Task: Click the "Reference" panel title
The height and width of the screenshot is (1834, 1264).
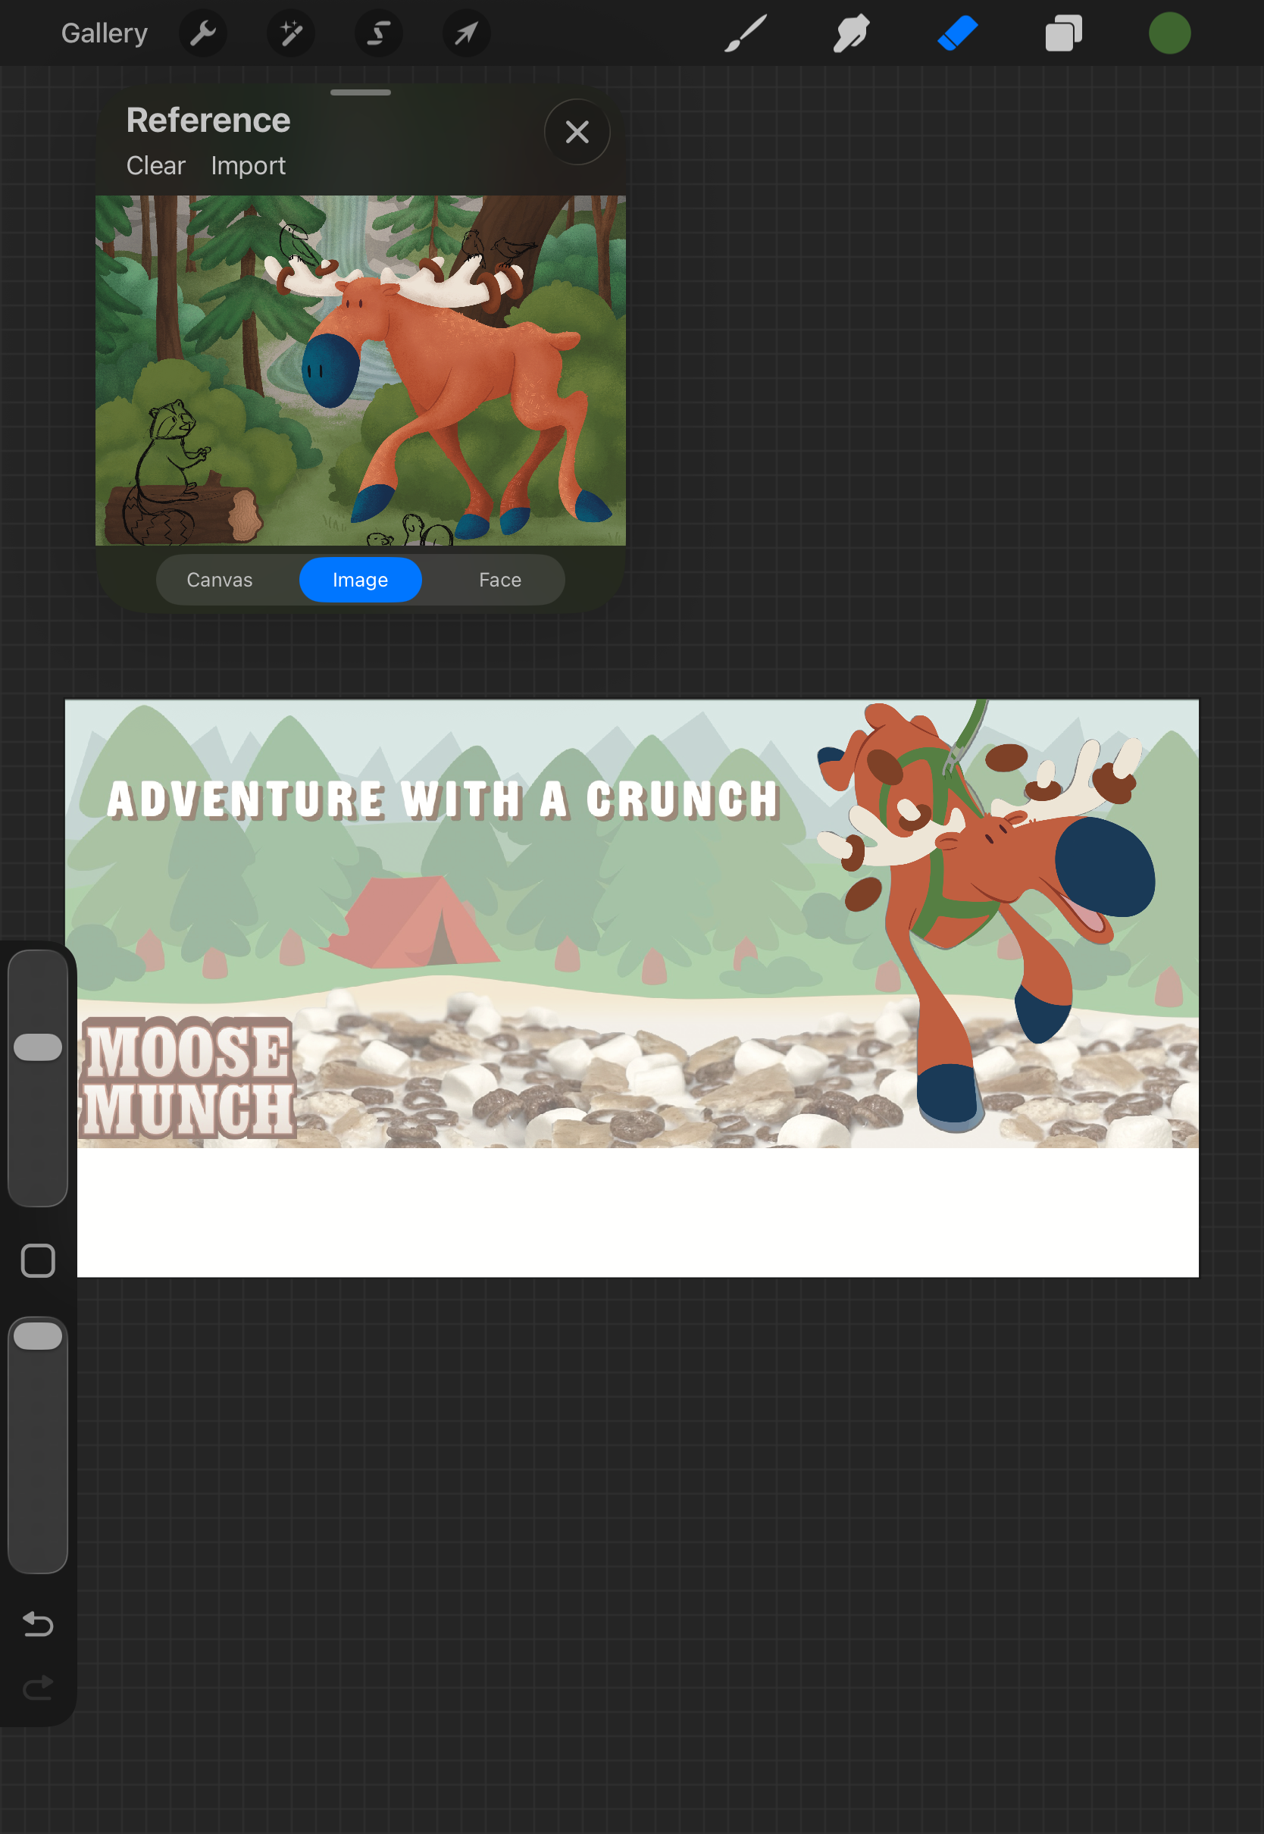Action: [208, 120]
